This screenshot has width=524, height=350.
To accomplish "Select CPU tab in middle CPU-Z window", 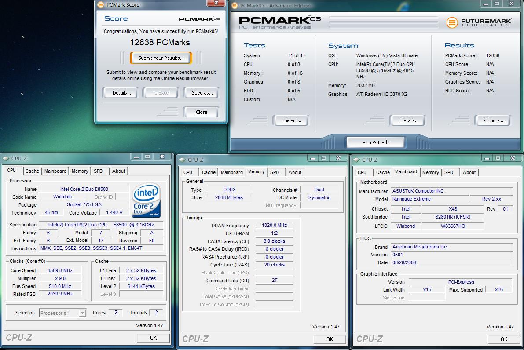I will tap(188, 172).
